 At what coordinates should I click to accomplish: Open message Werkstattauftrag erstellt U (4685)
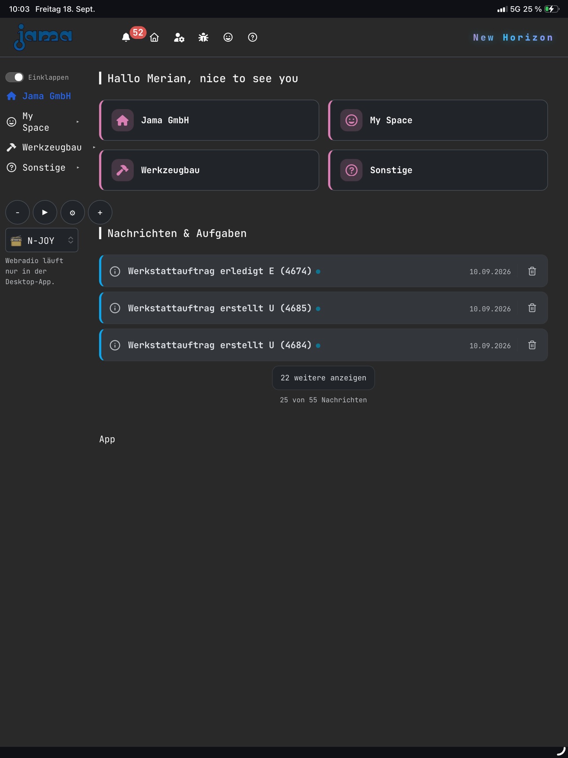[x=324, y=308]
